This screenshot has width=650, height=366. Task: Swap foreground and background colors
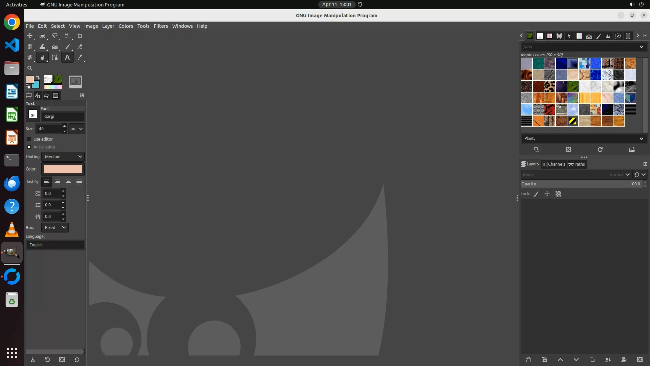pyautogui.click(x=38, y=78)
